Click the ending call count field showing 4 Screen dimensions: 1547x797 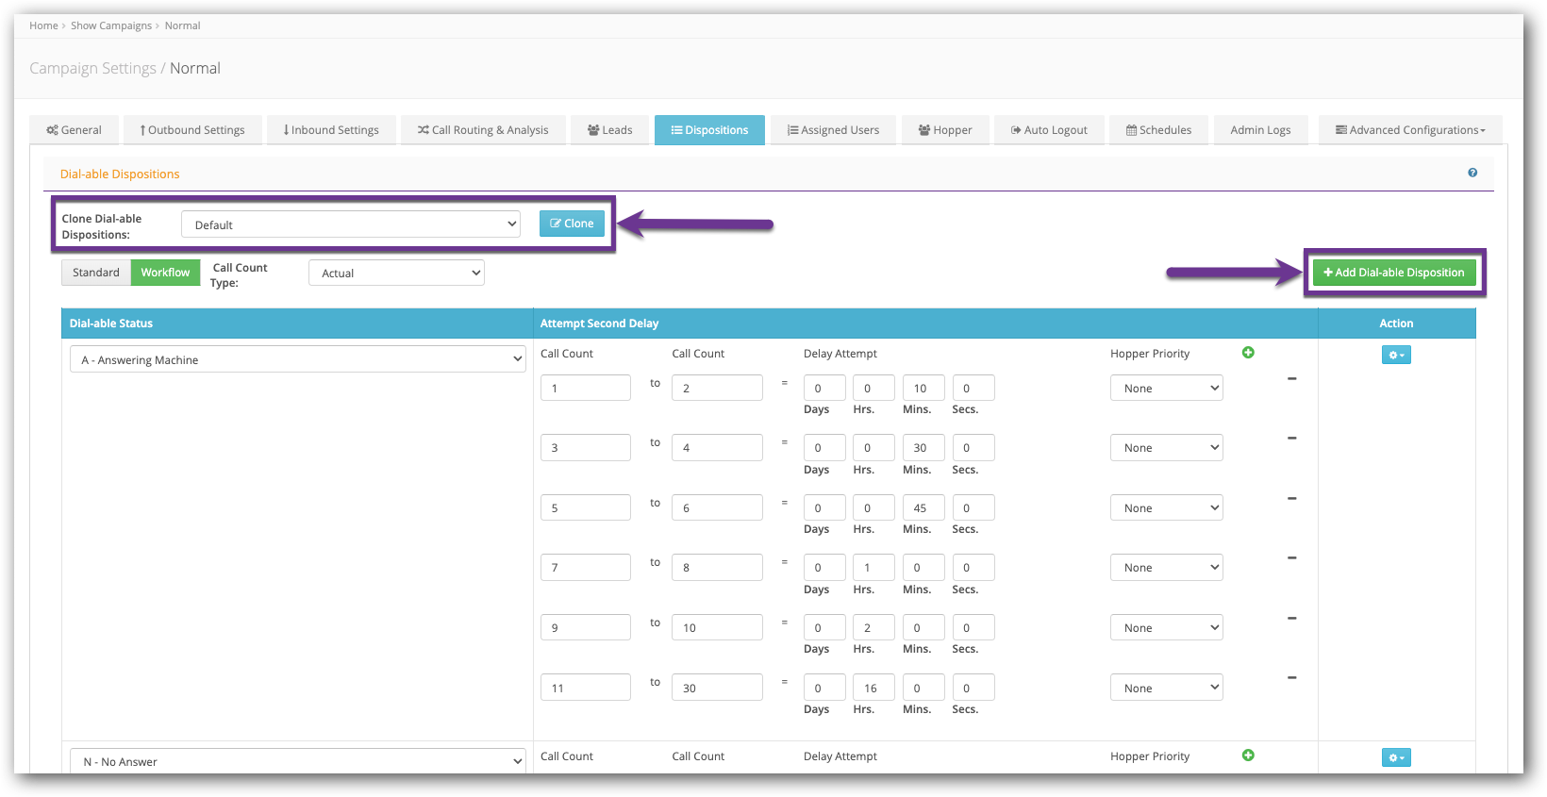point(717,447)
